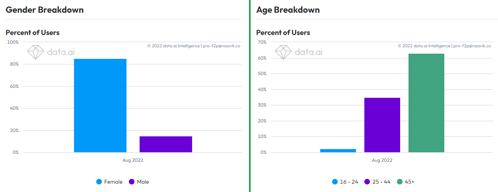Click the Age Breakdown heading
This screenshot has height=192, width=498.
coord(288,10)
